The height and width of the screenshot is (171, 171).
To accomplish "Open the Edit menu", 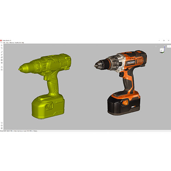I will (x=4, y=43).
